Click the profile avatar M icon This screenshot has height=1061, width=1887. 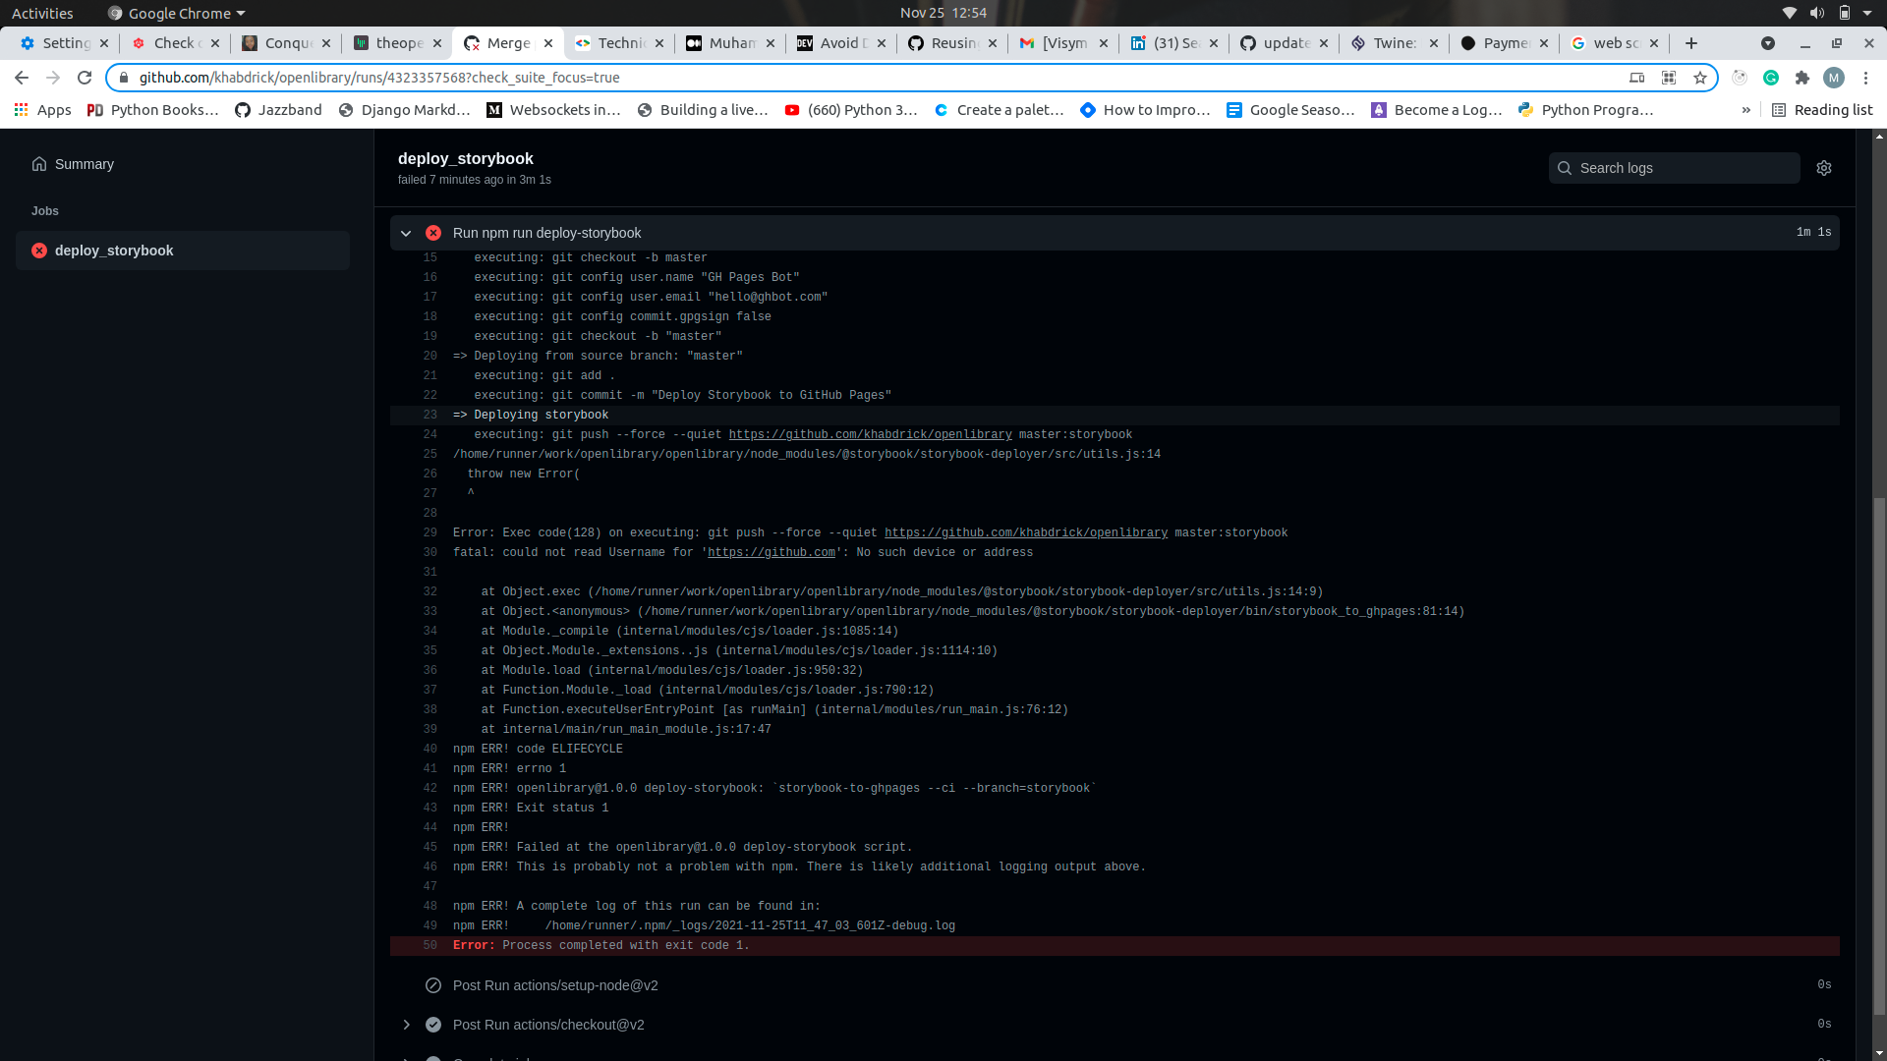click(x=1835, y=78)
